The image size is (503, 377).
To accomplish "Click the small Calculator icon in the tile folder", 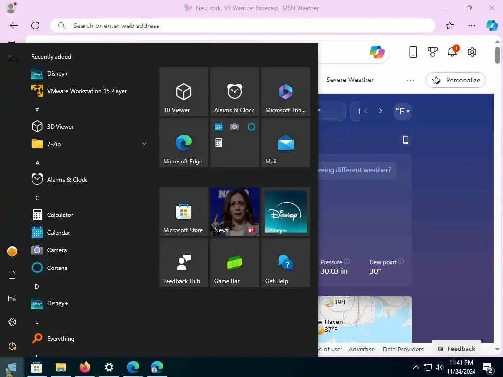I will click(219, 143).
